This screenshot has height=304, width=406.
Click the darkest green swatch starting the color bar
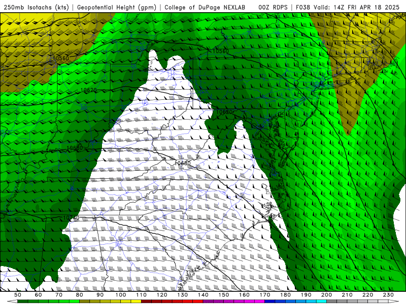23,301
